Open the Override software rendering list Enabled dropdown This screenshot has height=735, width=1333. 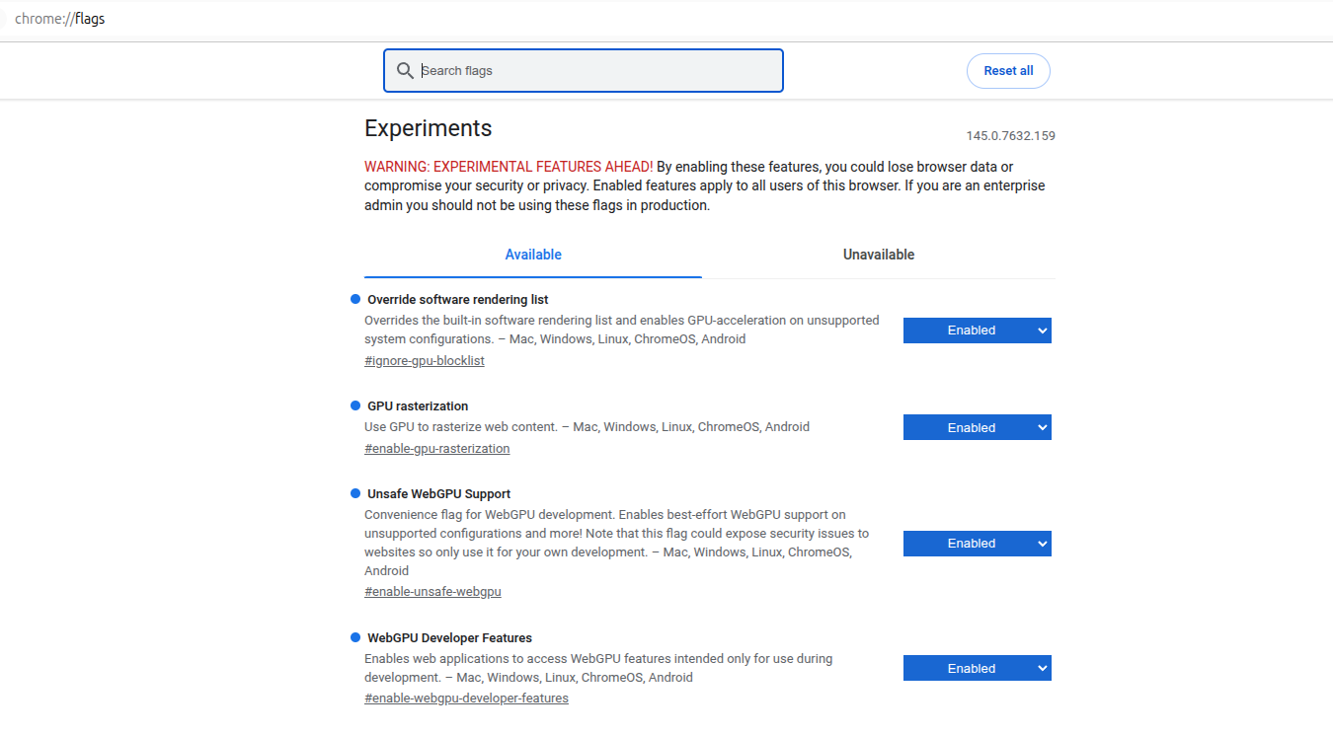[977, 331]
